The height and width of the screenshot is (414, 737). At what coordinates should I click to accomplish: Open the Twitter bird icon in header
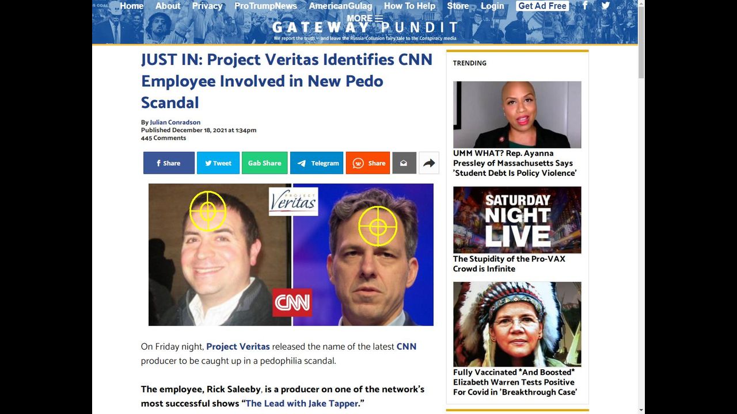(606, 6)
